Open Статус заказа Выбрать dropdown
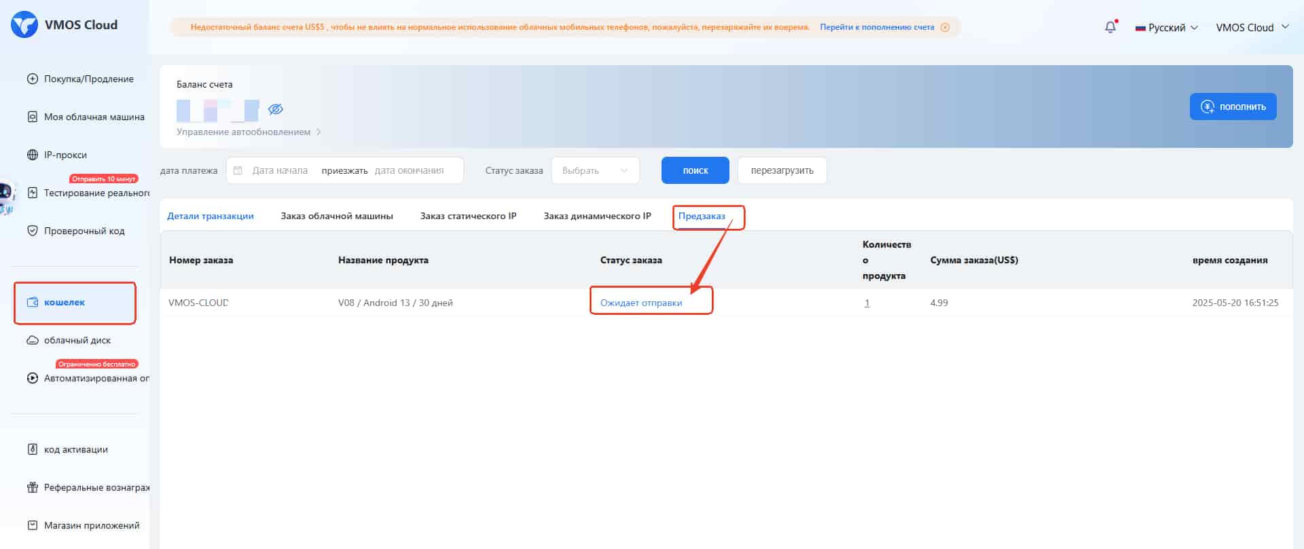This screenshot has height=549, width=1304. point(596,170)
